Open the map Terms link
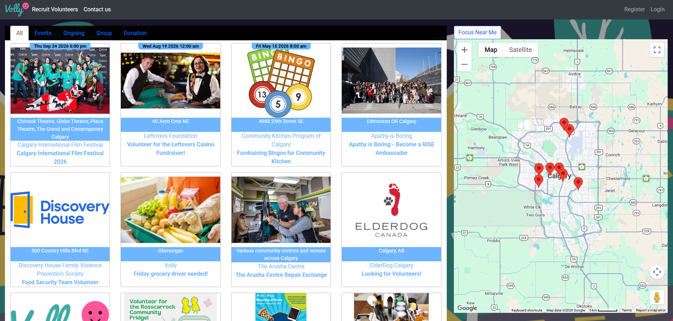 pyautogui.click(x=627, y=310)
